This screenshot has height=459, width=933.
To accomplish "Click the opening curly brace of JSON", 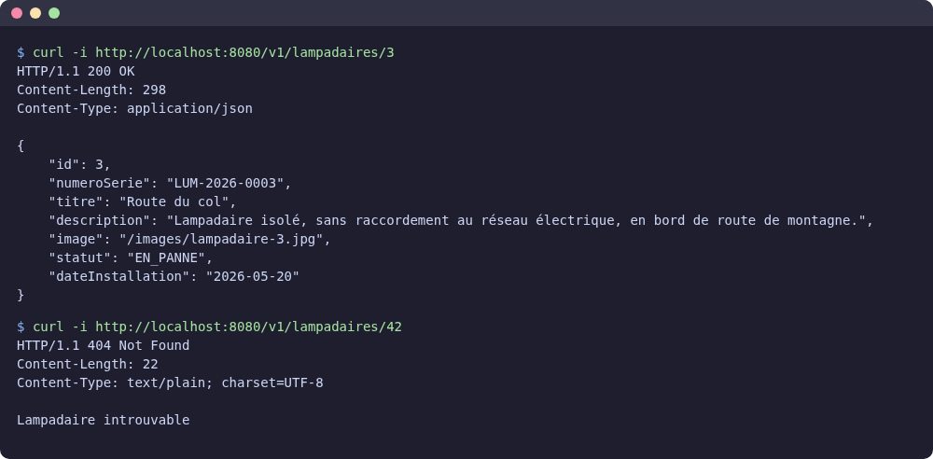I will click(21, 146).
